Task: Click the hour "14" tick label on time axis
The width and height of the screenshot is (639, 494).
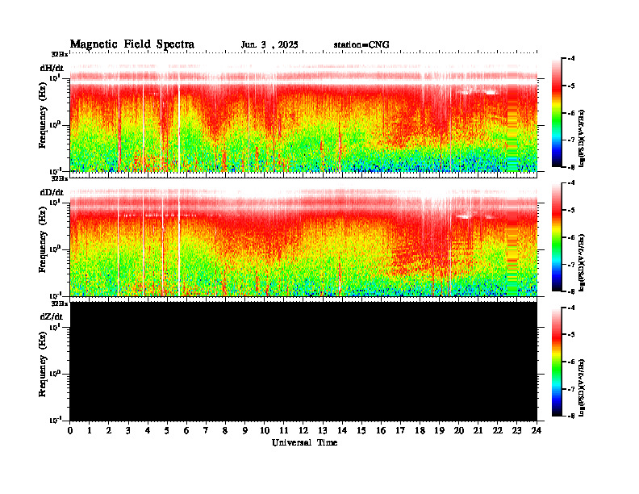Action: pos(342,430)
